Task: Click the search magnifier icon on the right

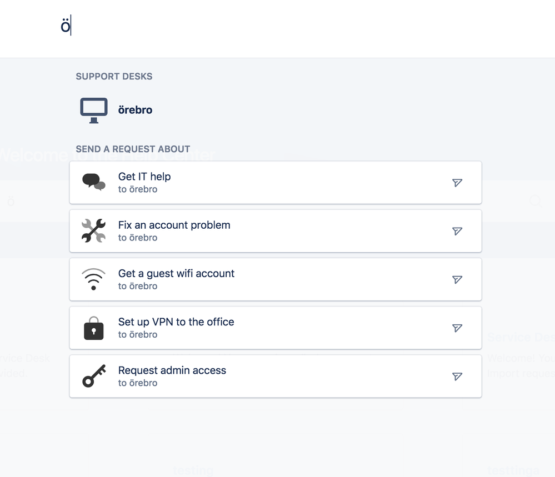Action: point(535,201)
